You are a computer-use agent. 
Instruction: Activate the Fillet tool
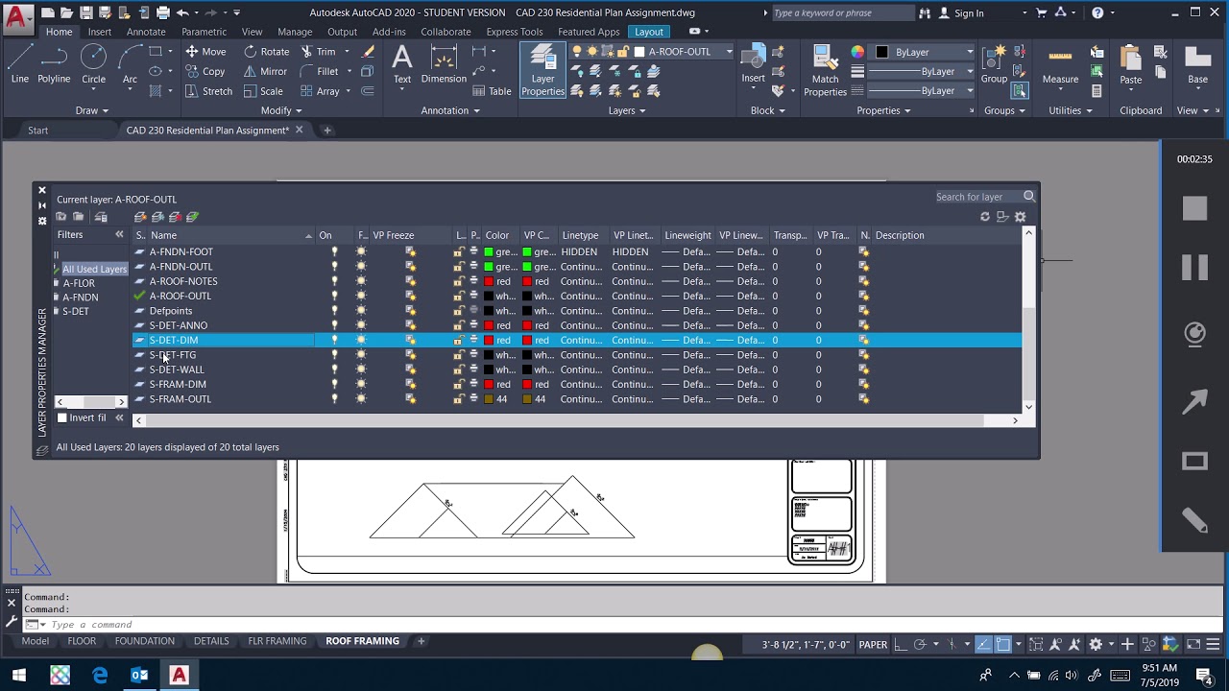(319, 71)
